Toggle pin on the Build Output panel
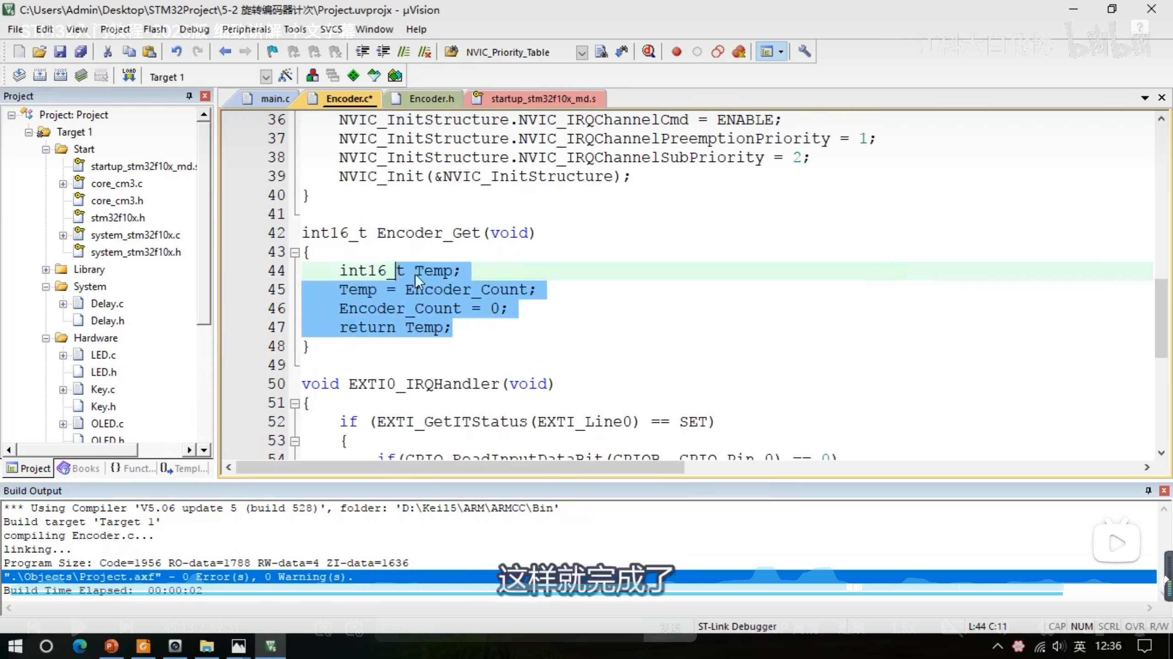Screen dimensions: 1173x659 (1148, 491)
